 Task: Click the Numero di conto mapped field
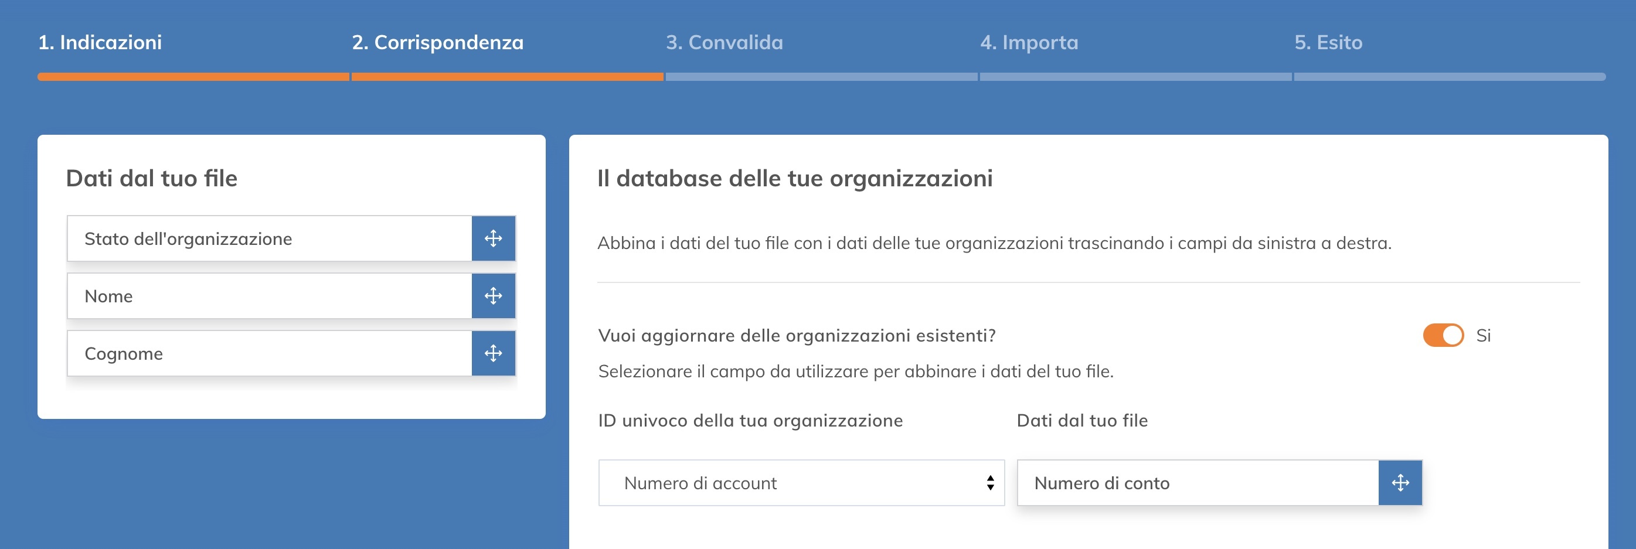1102,483
